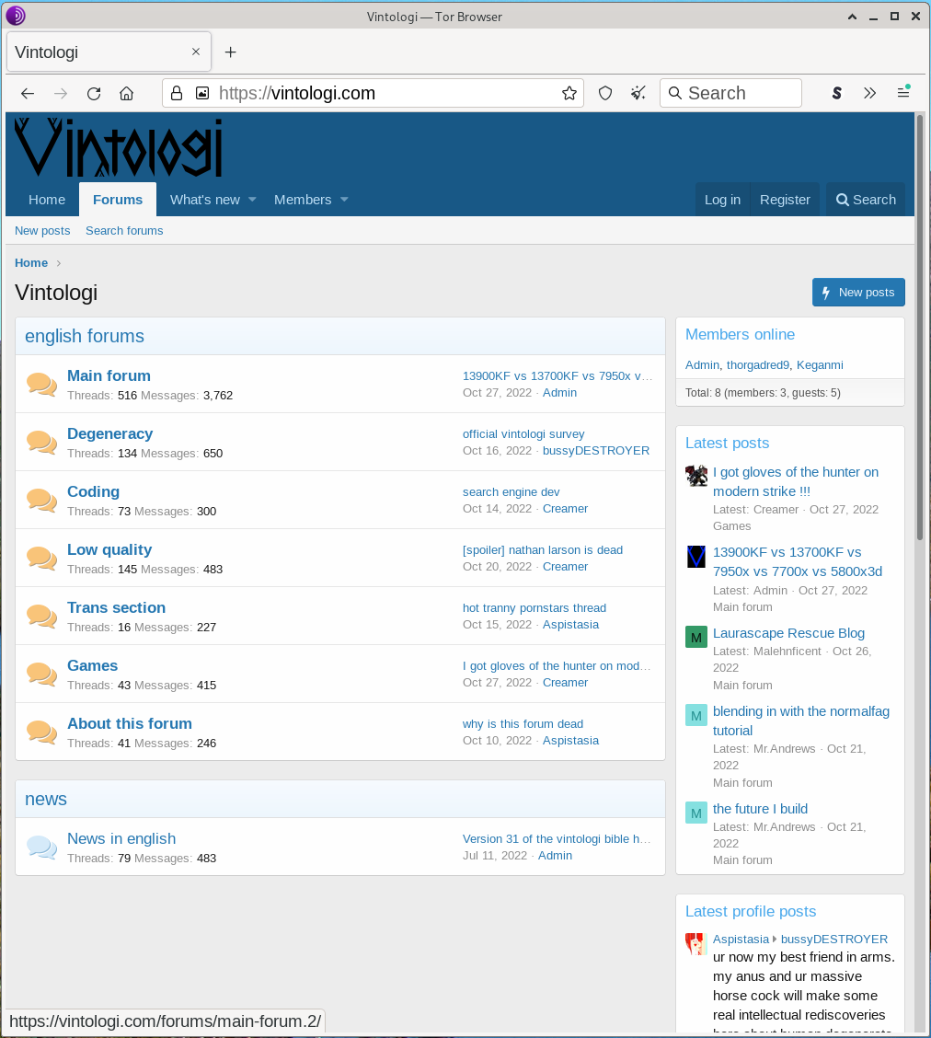View Keganmi's profile under Members online

(x=820, y=364)
